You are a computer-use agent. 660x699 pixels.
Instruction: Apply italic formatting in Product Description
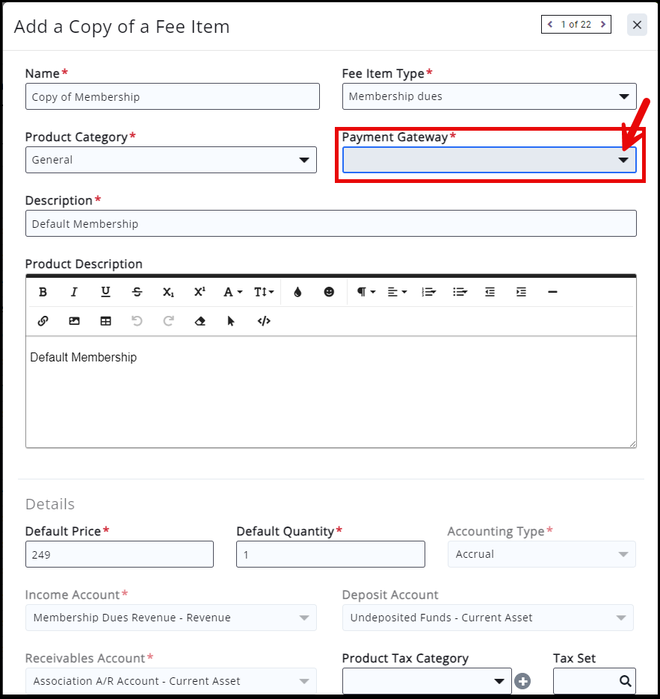tap(74, 292)
